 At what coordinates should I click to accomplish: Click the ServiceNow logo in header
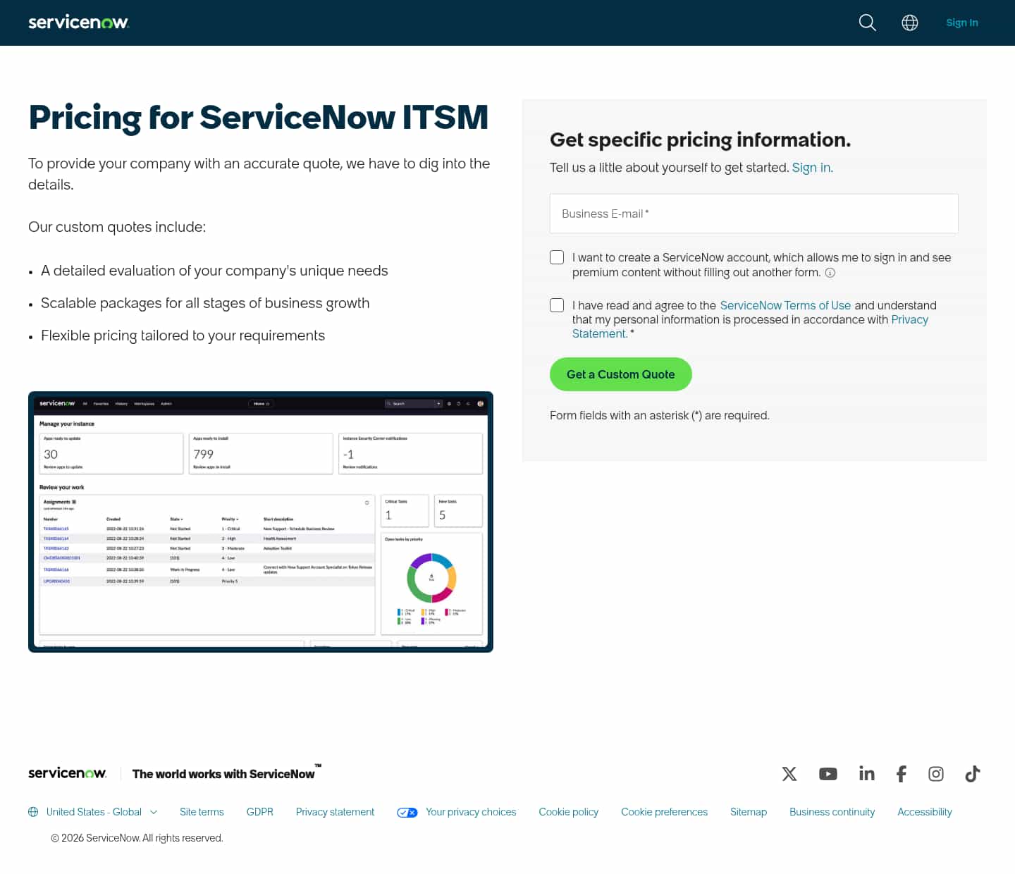[x=78, y=23]
